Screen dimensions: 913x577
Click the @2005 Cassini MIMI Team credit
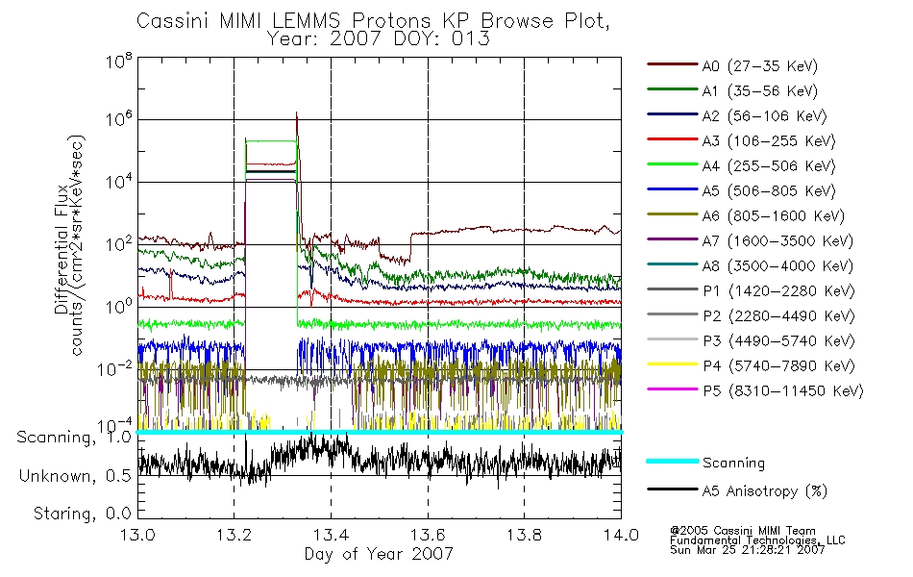tap(742, 531)
